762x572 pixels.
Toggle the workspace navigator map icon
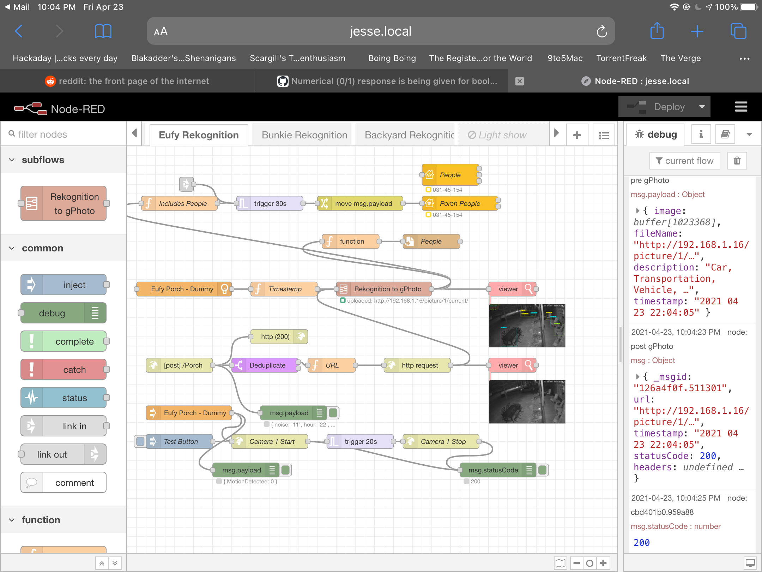[x=560, y=563]
